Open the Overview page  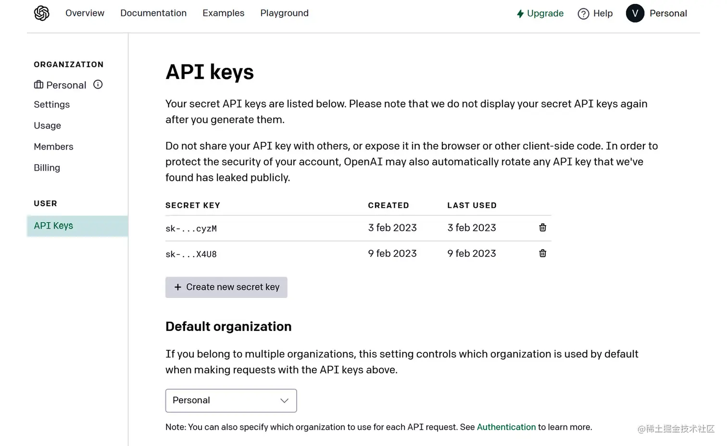pos(85,13)
